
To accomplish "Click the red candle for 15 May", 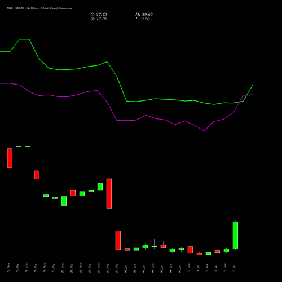I will [x=37, y=175].
